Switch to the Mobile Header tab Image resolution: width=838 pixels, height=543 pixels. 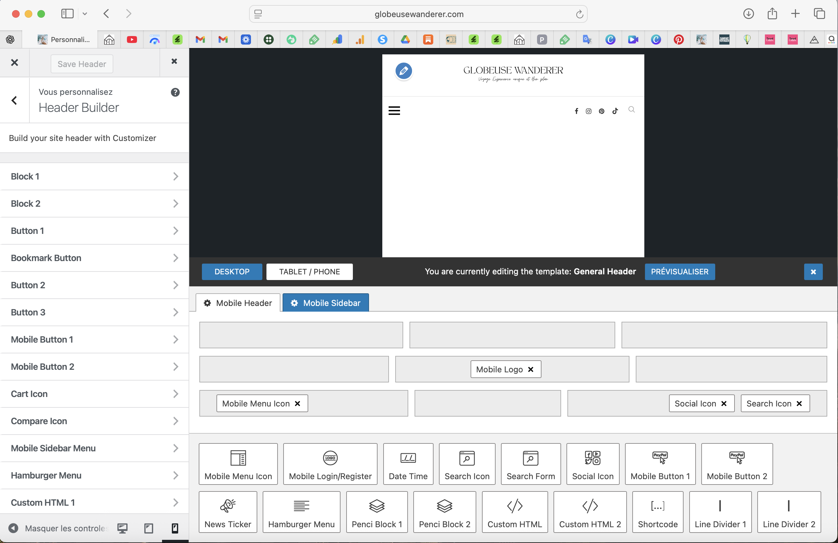[x=238, y=303]
